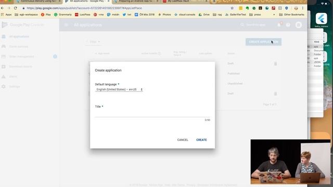Image resolution: width=333 pixels, height=187 pixels.
Task: Select the All applications Google Play tab
Action: pyautogui.click(x=87, y=1)
